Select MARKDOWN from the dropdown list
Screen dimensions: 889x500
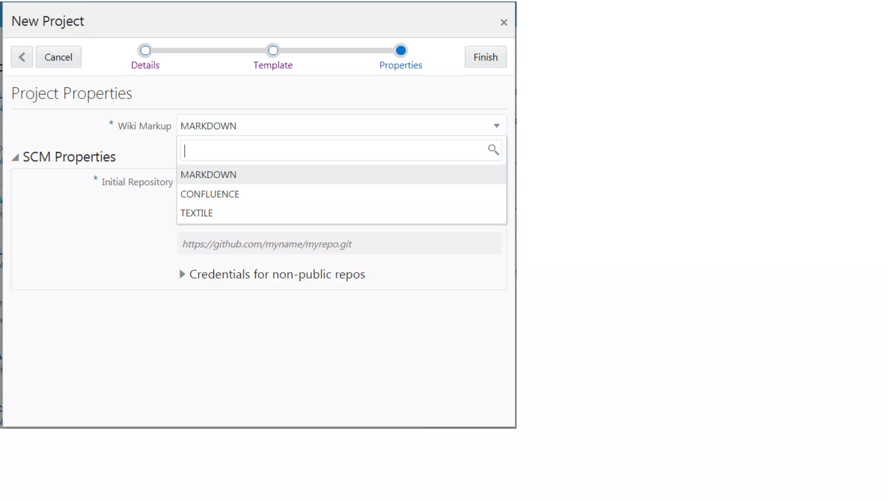click(x=208, y=174)
